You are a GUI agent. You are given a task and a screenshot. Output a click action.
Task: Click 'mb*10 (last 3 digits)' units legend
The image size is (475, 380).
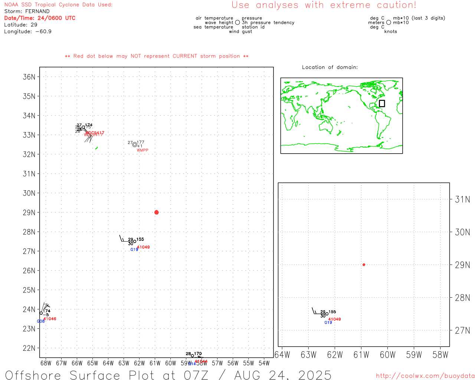[x=419, y=18]
